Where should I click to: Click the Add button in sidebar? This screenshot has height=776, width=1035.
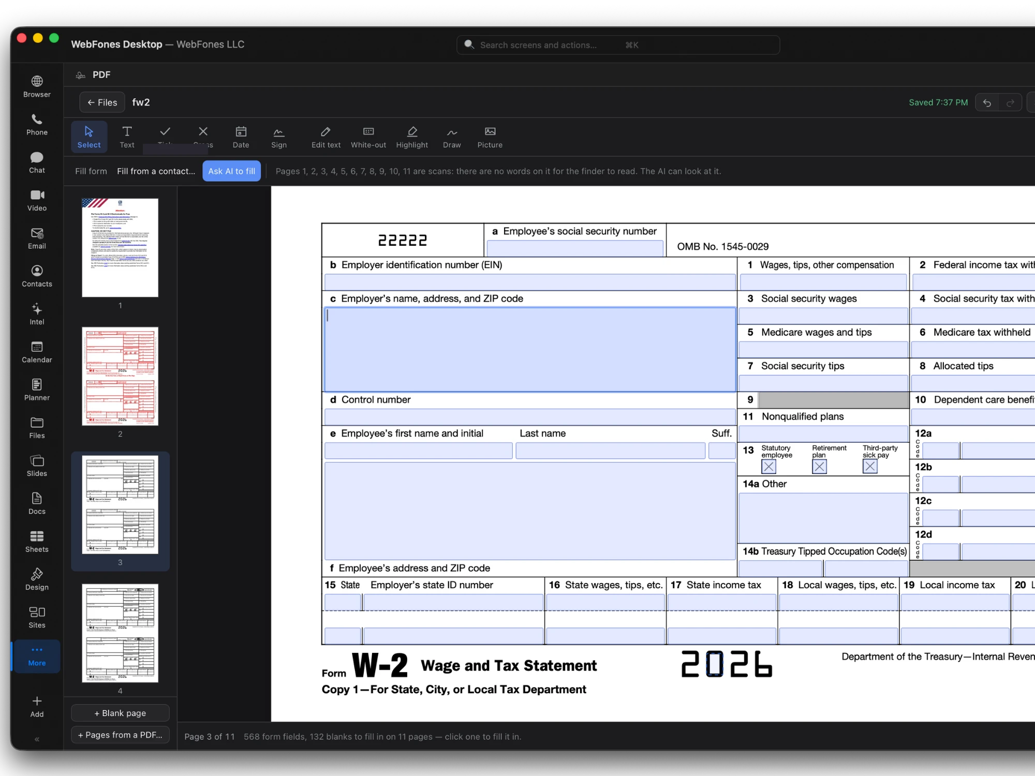tap(37, 707)
